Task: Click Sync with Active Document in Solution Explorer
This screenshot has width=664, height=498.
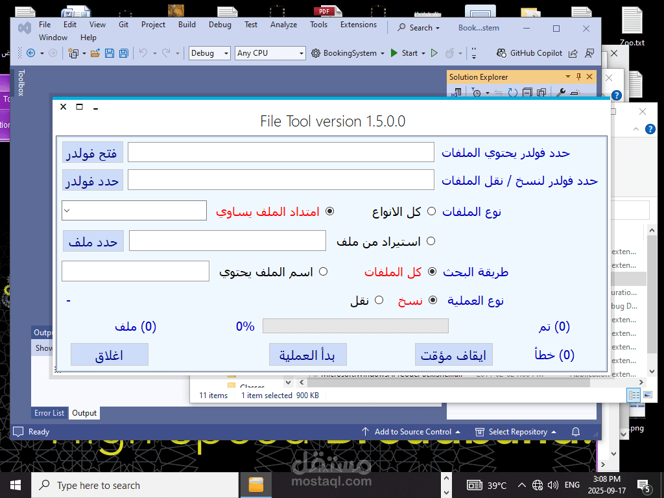Action: [498, 92]
